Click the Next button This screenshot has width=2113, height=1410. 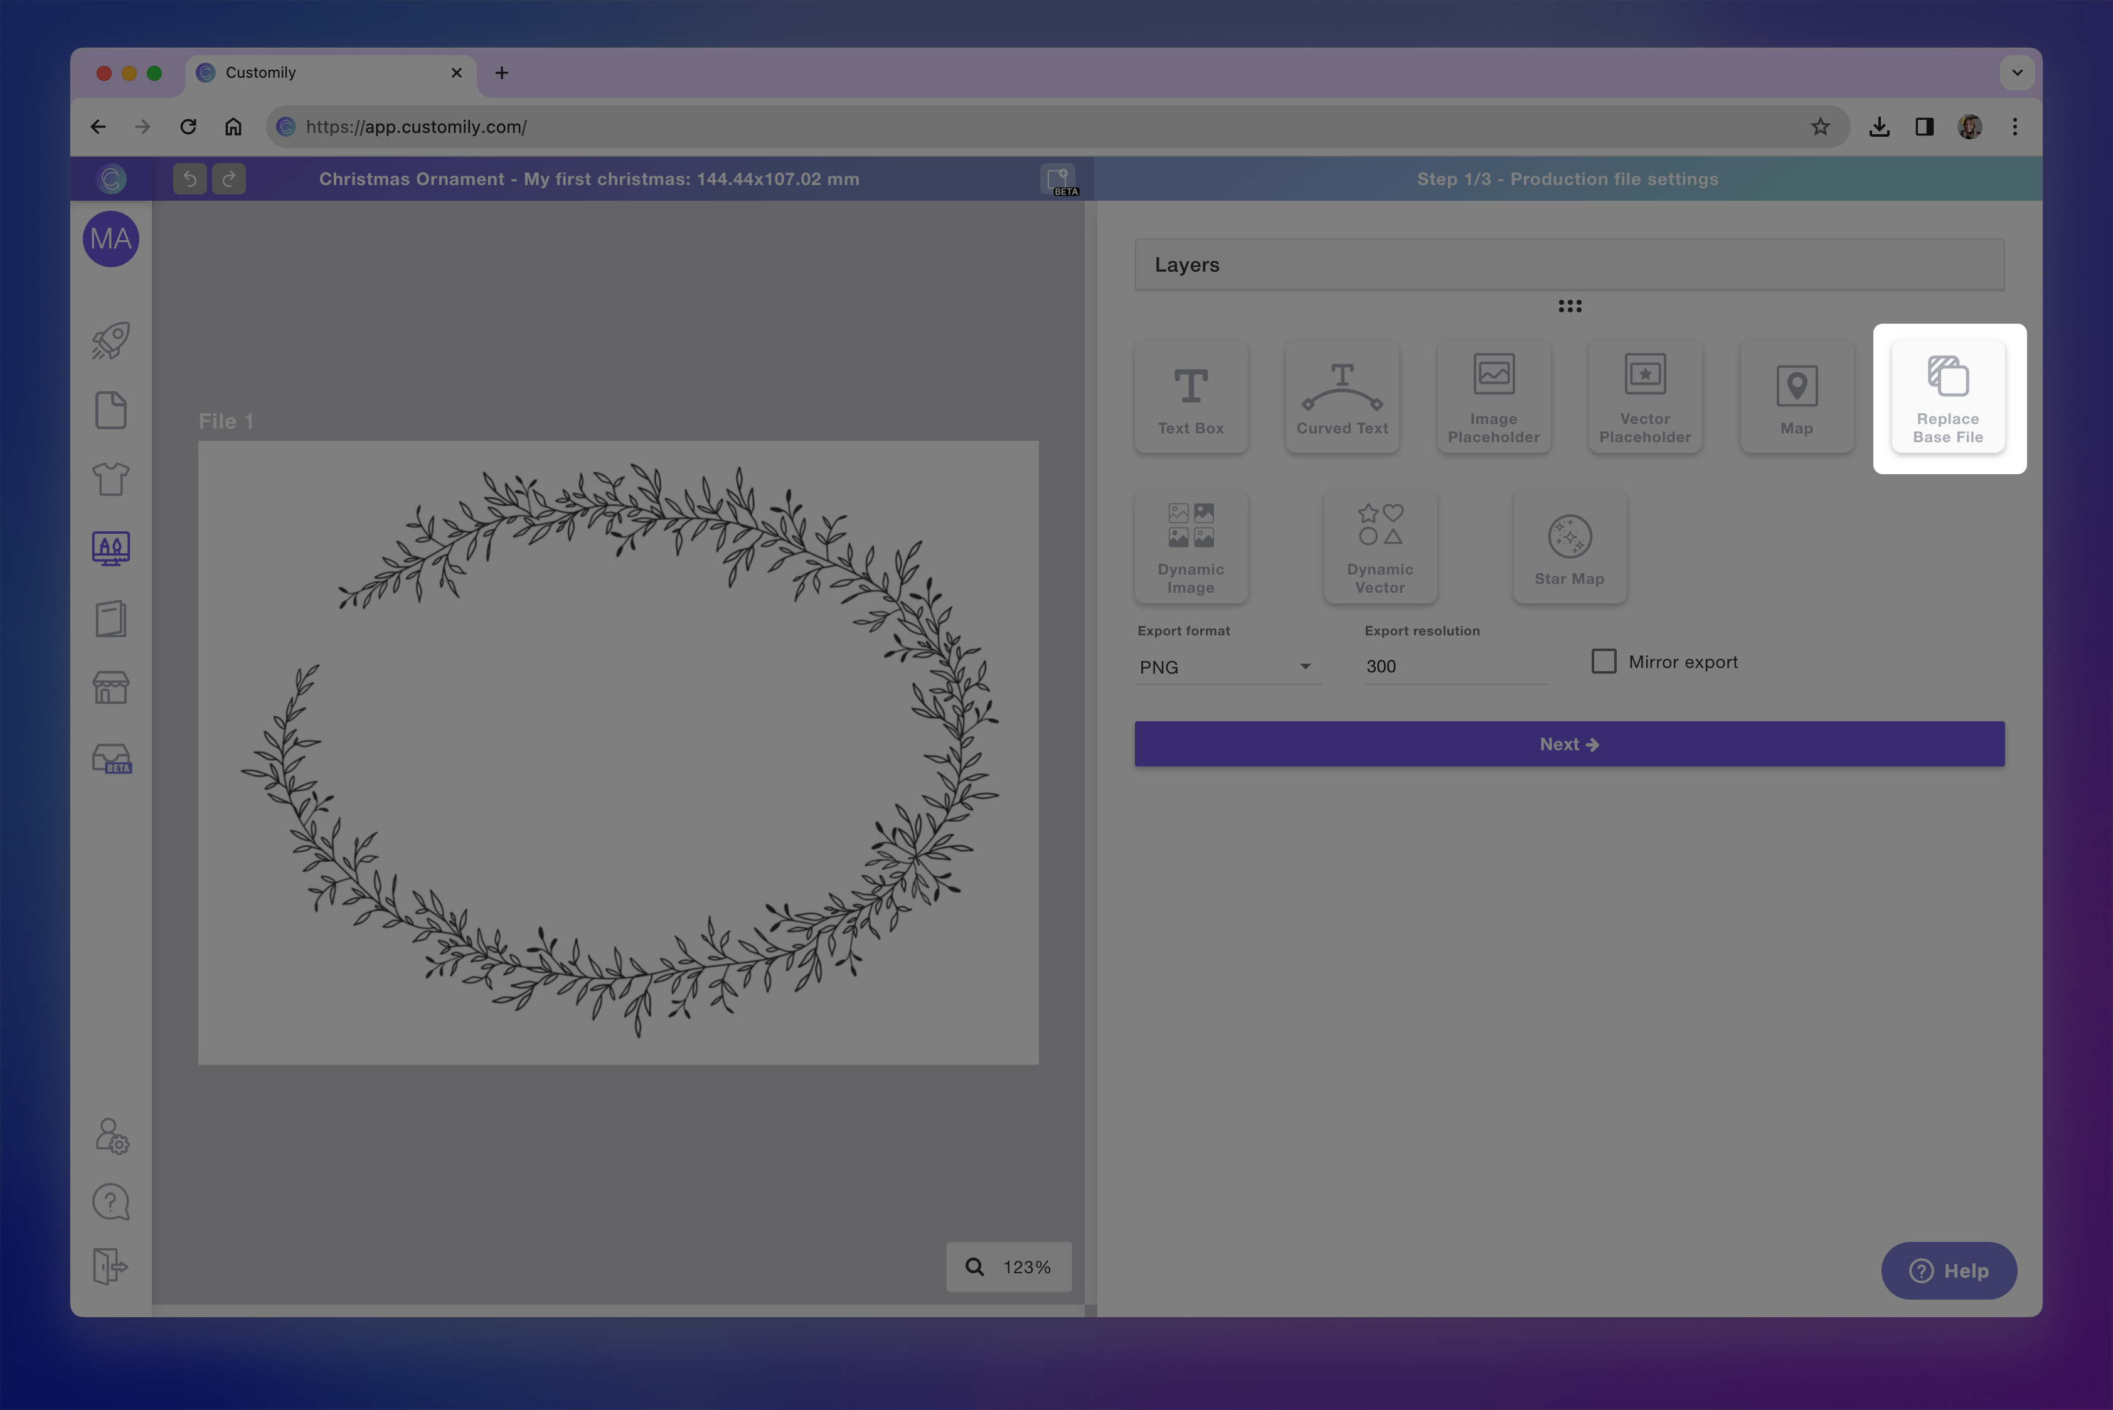1569,744
